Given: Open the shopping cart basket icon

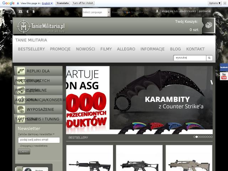Looking at the screenshot, I should pos(209,25).
